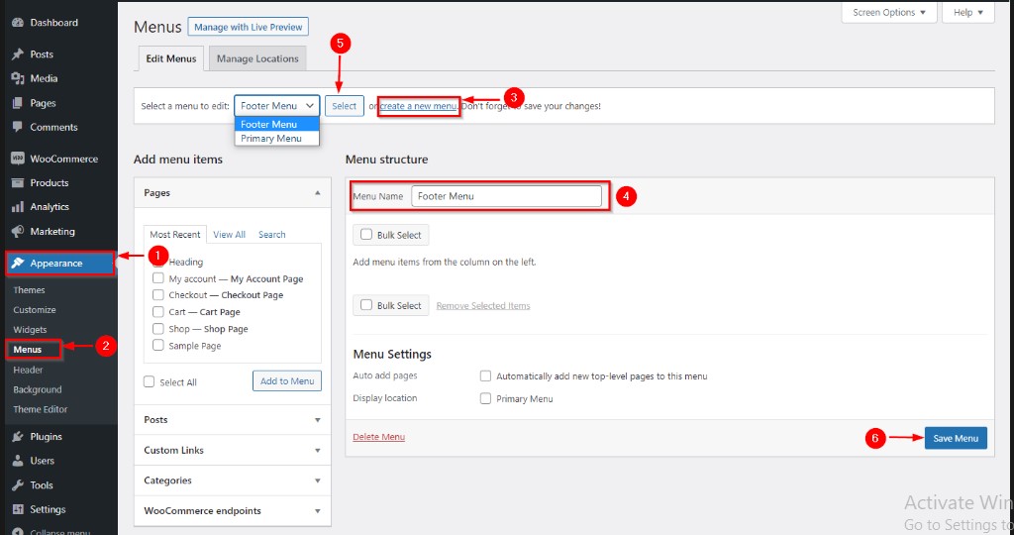Open Background in Appearance submenu
Screen dimensions: 1014x535
click(38, 389)
